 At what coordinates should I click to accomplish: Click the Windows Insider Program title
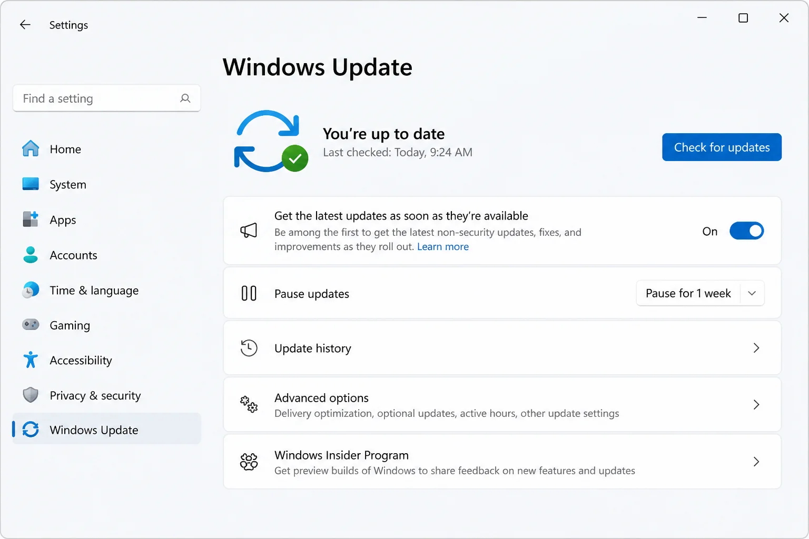pyautogui.click(x=341, y=455)
